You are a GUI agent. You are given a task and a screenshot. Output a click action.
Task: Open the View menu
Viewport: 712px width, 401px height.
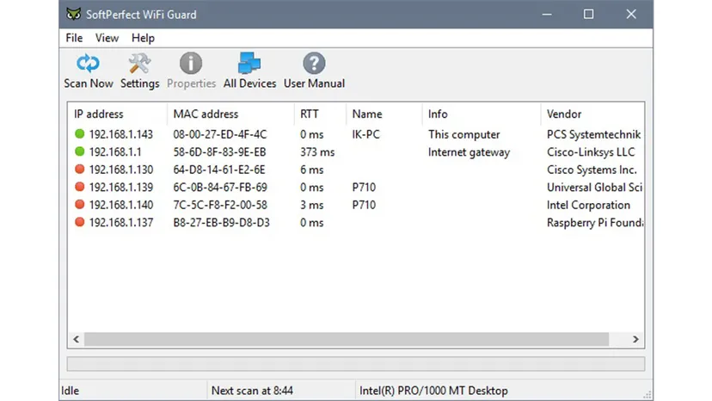point(107,38)
